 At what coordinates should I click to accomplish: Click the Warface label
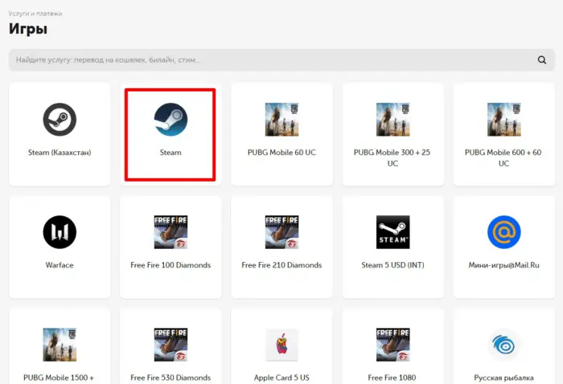pos(60,265)
